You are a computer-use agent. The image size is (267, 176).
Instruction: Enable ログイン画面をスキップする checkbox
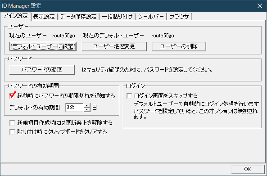click(129, 96)
